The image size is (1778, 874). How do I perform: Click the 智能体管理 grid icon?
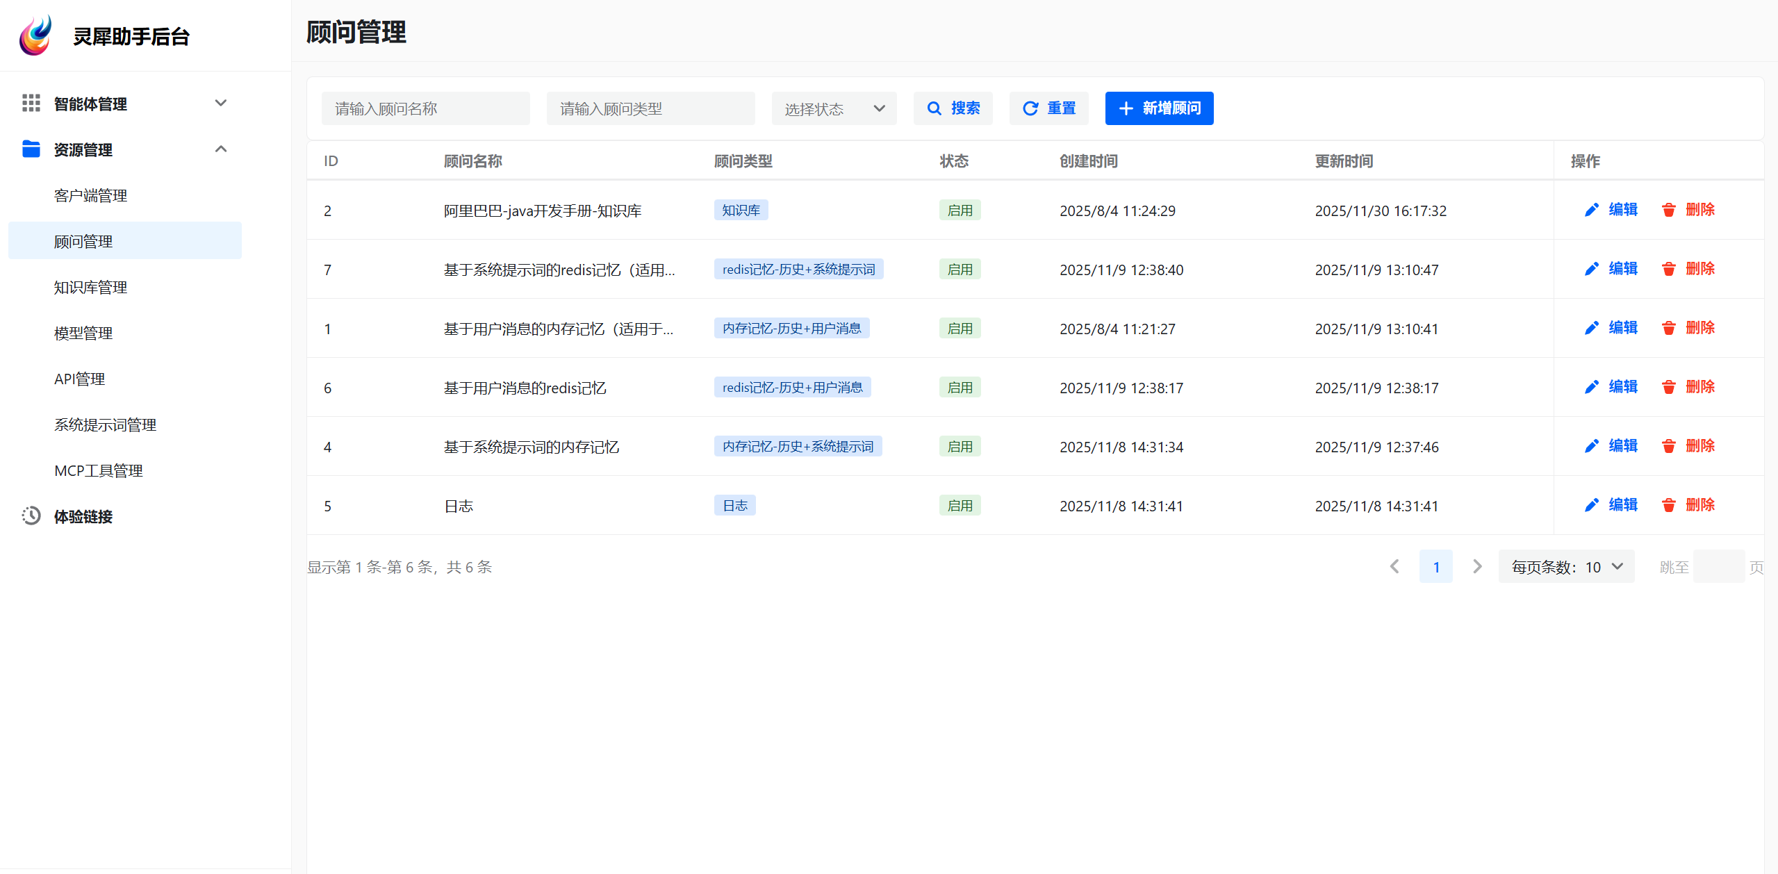(x=31, y=104)
